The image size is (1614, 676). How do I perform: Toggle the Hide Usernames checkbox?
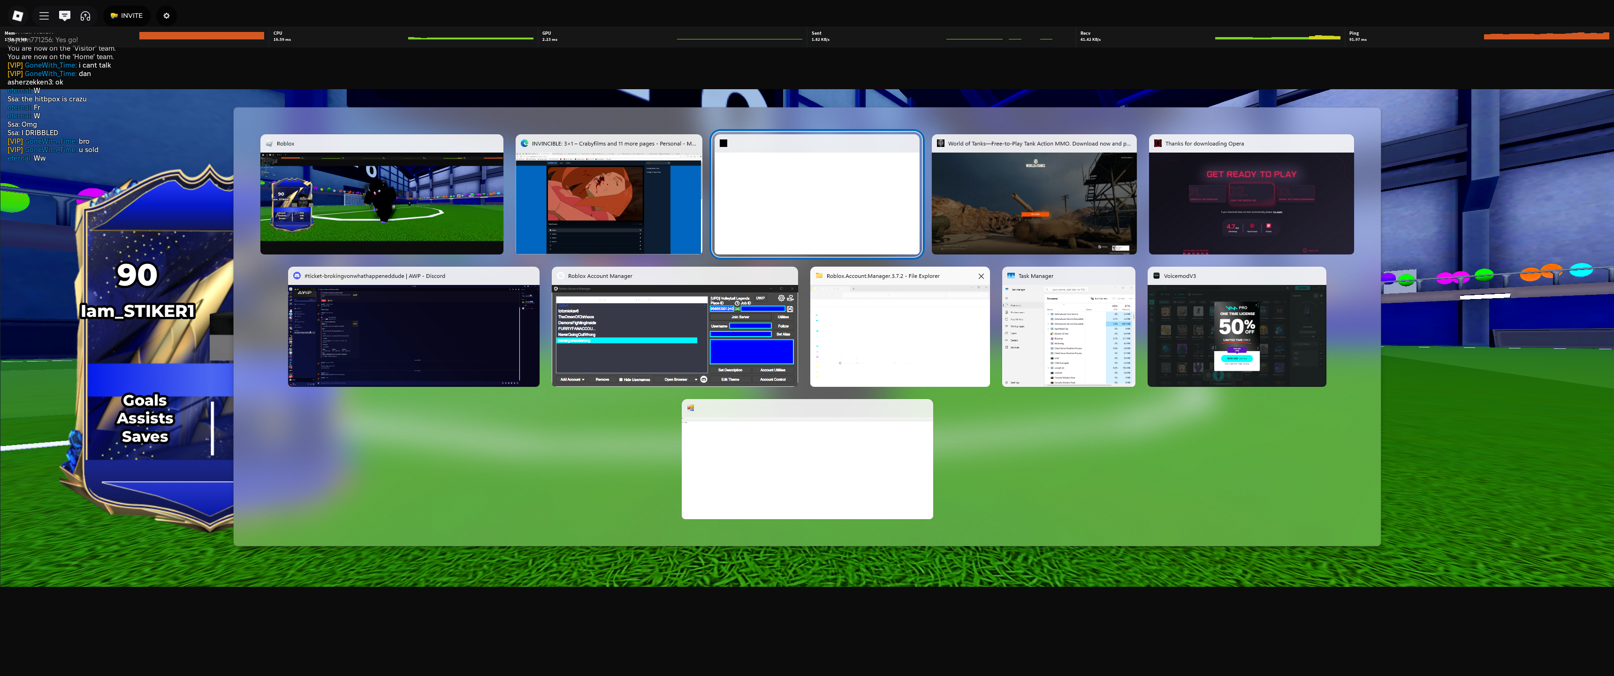pos(621,379)
